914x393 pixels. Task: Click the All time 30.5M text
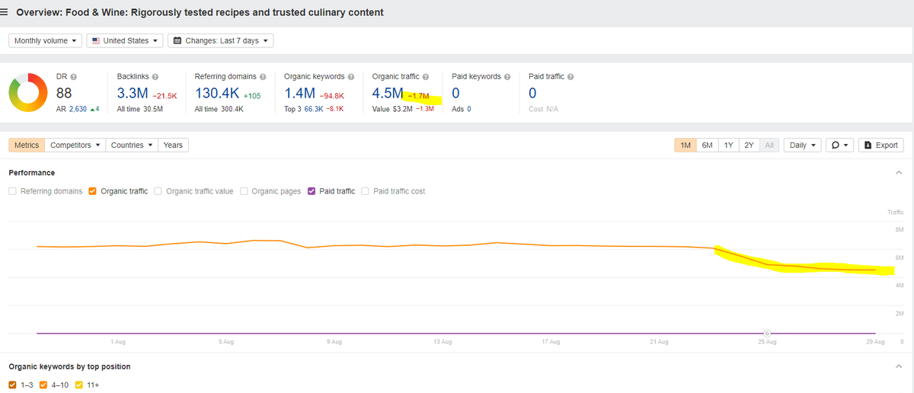click(x=139, y=109)
